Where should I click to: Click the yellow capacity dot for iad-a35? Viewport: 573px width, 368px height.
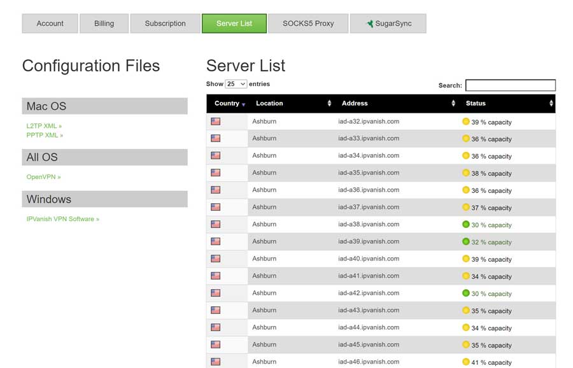pyautogui.click(x=466, y=173)
